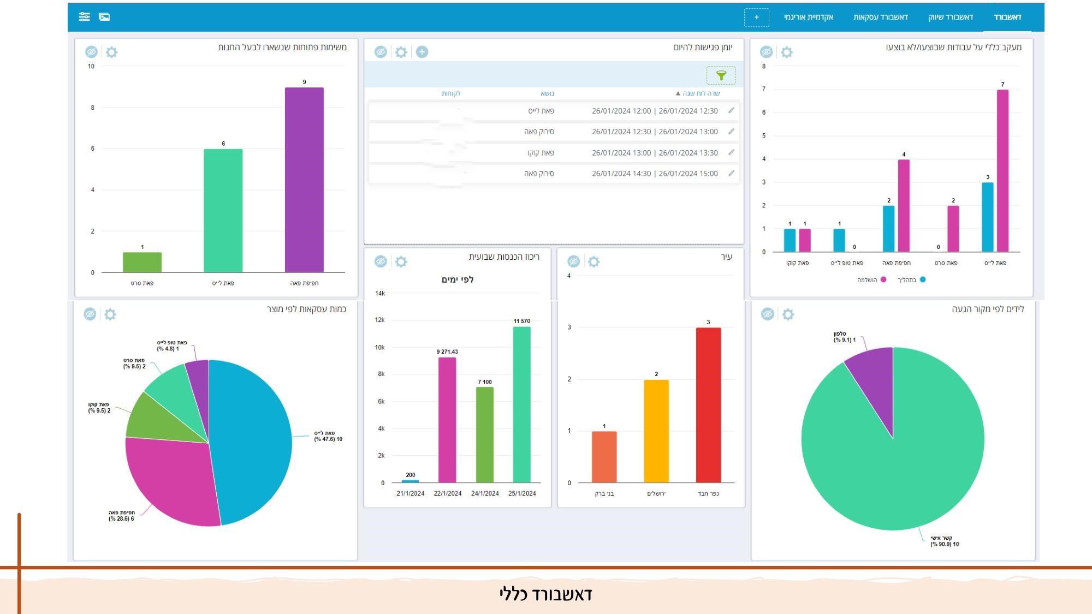
Task: Add new dashboard tab with dashed plus
Action: click(x=756, y=17)
